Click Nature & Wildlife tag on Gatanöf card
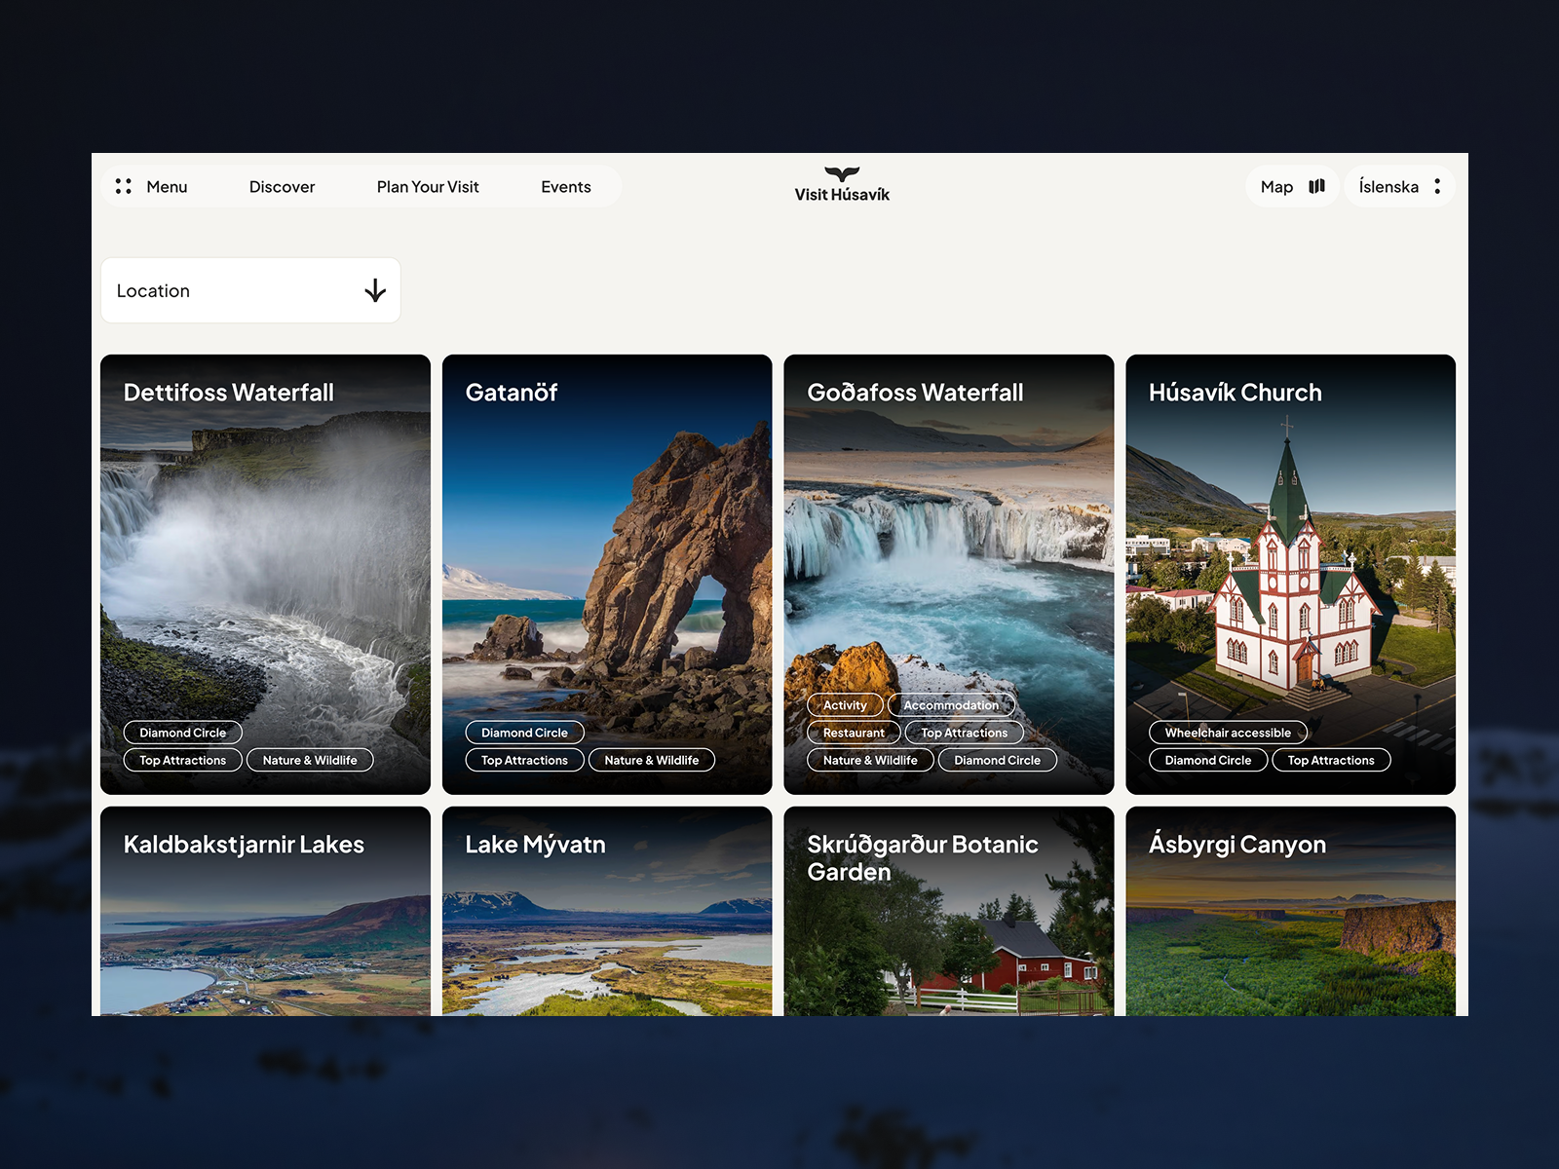Image resolution: width=1559 pixels, height=1169 pixels. tap(651, 760)
